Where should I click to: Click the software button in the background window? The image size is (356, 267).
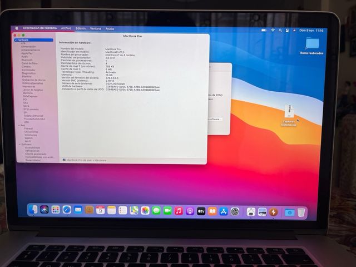pos(214,119)
